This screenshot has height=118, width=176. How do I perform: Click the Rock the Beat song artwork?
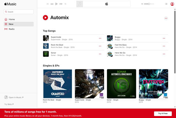click(46, 46)
